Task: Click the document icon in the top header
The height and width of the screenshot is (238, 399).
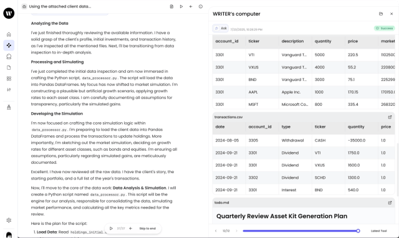Action: tap(171, 7)
